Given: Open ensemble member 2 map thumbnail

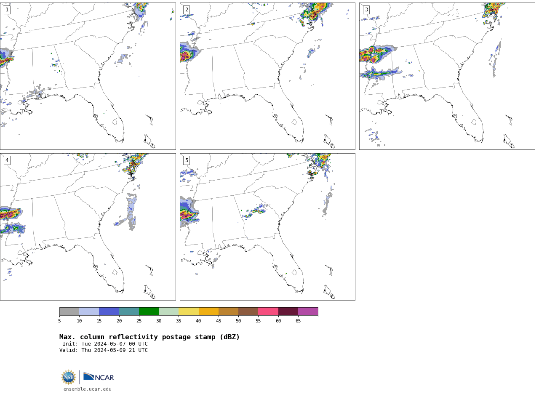Looking at the screenshot, I should 267,76.
